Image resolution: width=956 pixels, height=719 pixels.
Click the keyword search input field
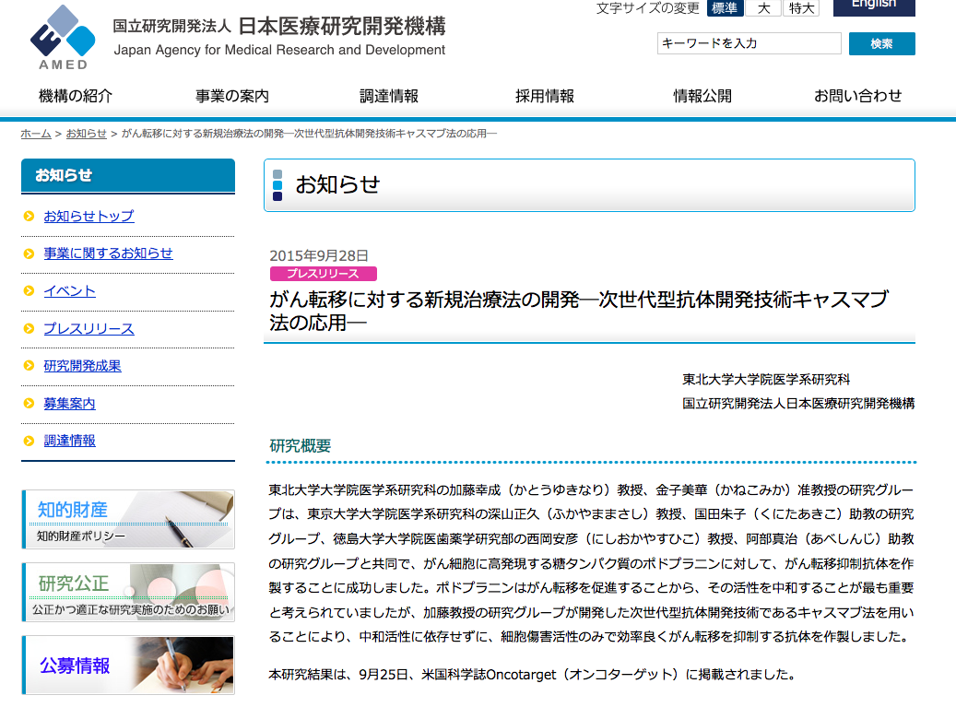point(749,43)
